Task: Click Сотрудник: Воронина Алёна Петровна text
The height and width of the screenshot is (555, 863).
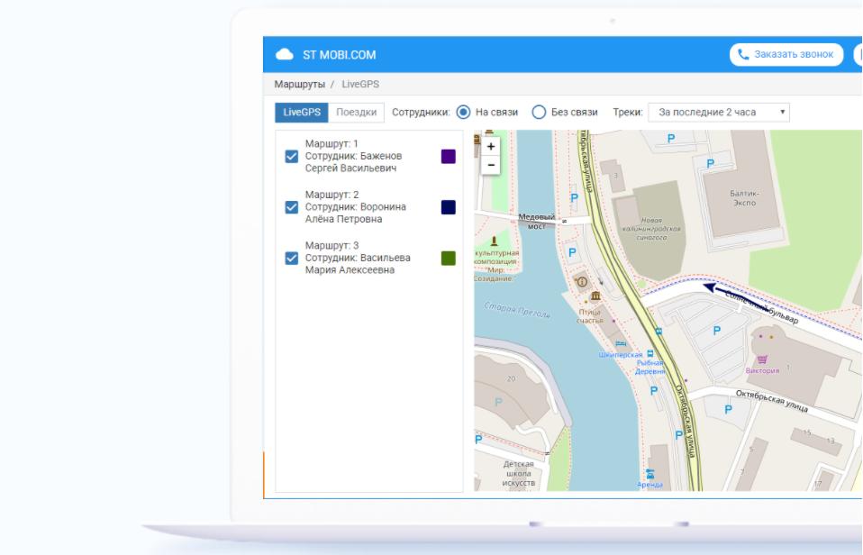Action: click(x=356, y=213)
